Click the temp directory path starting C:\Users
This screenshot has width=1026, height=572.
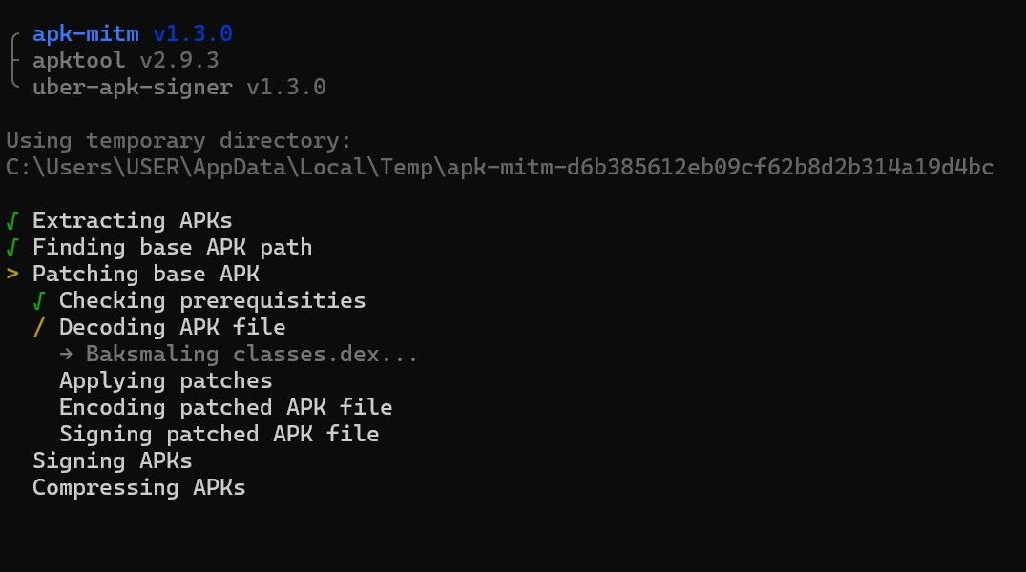pyautogui.click(x=500, y=168)
